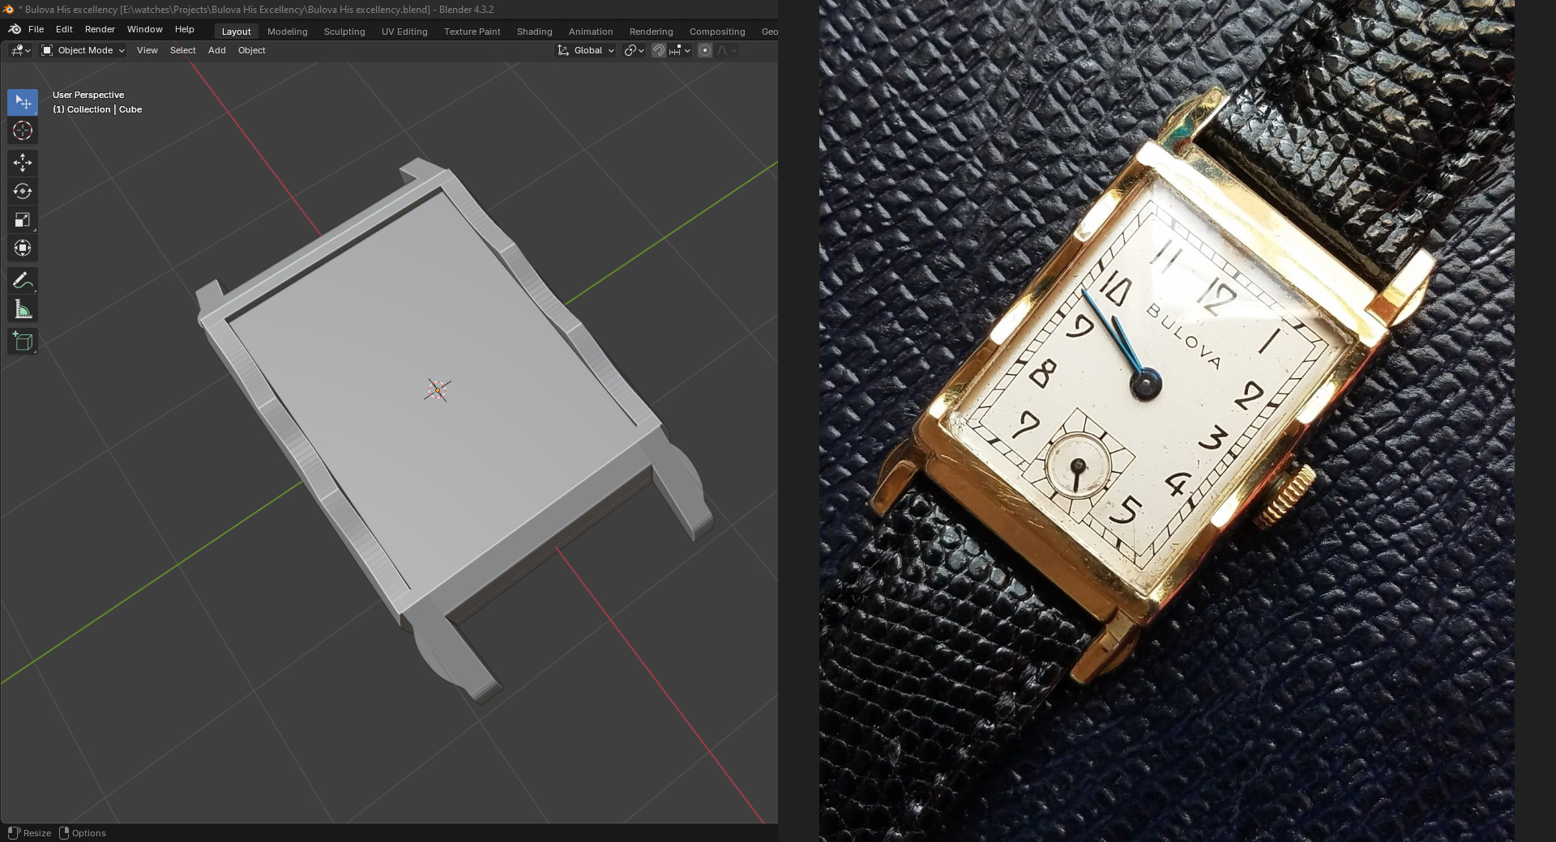Select the Move tool
This screenshot has width=1556, height=842.
click(x=23, y=163)
